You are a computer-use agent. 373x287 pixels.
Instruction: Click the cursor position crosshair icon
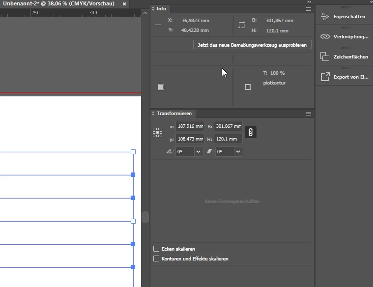click(158, 25)
